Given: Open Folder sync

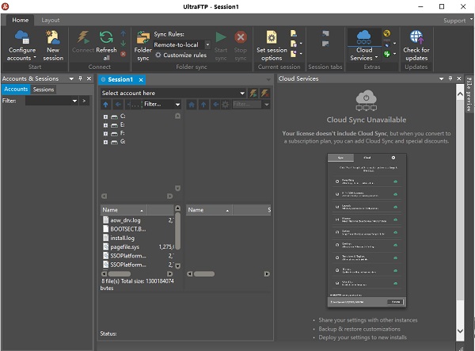Looking at the screenshot, I should tap(142, 45).
